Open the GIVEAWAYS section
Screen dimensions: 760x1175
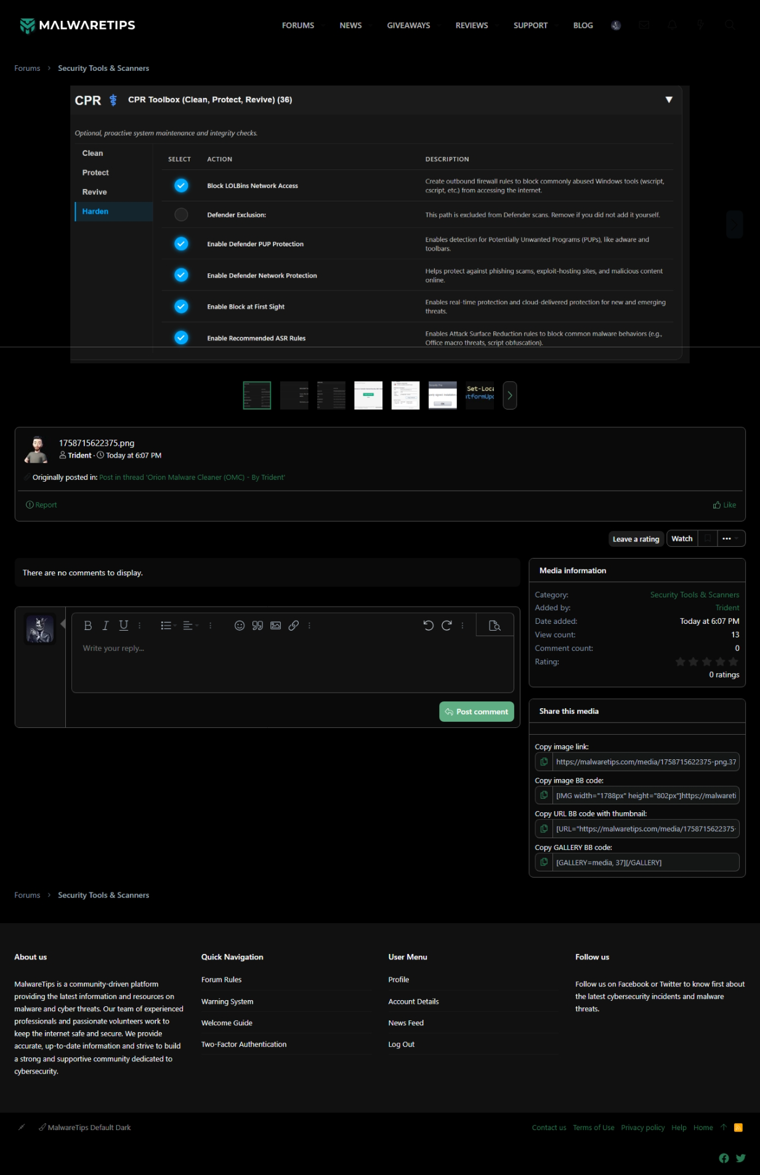click(408, 25)
